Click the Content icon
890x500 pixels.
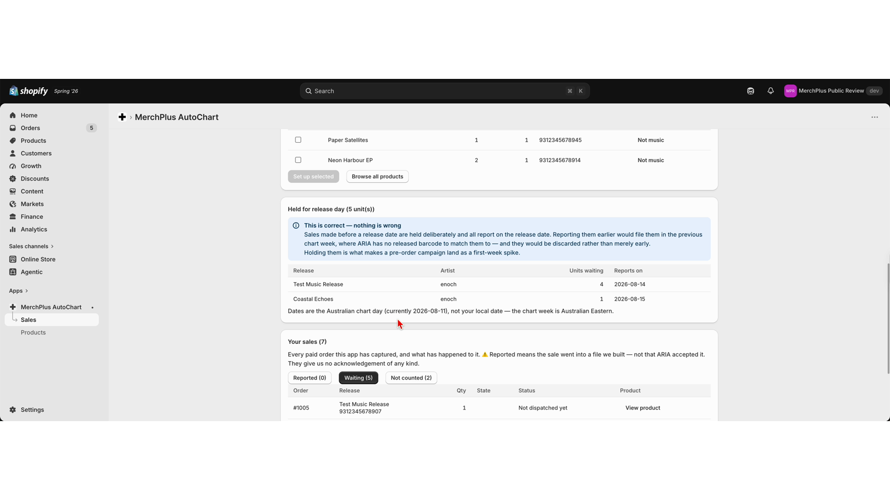(13, 191)
